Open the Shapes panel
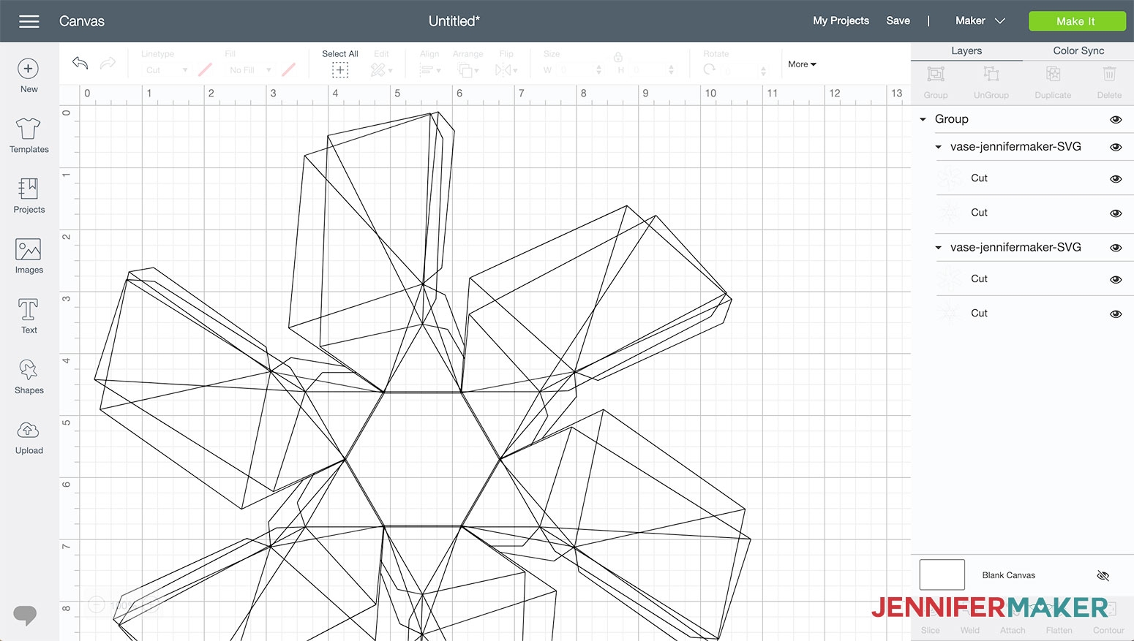Viewport: 1134px width, 641px height. pyautogui.click(x=29, y=371)
